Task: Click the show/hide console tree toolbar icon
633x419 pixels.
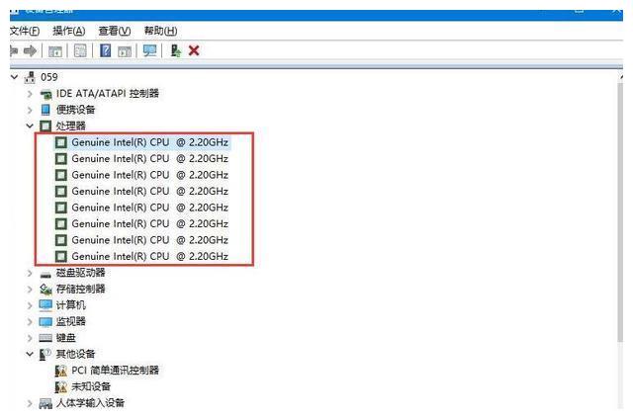Action: [55, 51]
